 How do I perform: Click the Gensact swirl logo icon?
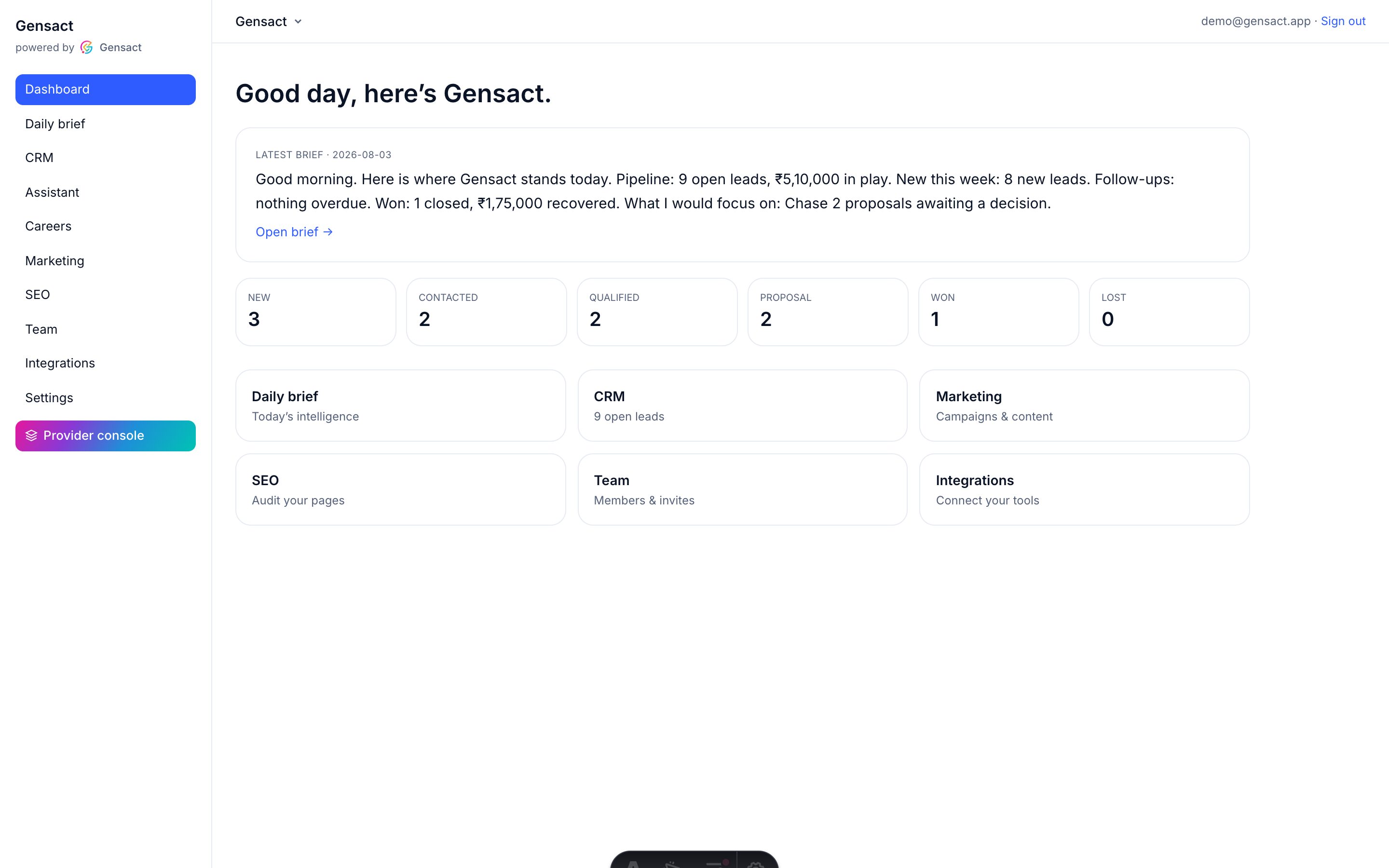click(87, 48)
